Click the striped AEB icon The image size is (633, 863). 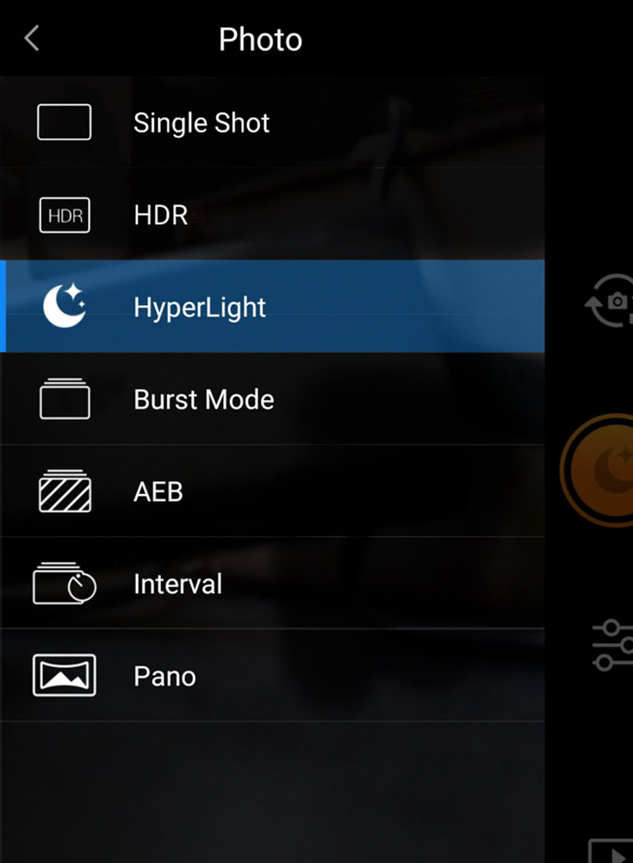click(65, 491)
